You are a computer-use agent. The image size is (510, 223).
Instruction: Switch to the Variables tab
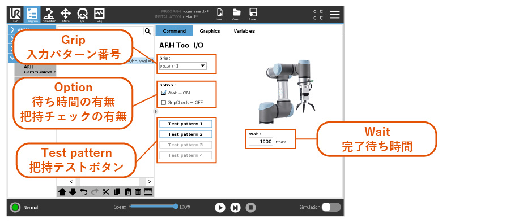click(244, 31)
